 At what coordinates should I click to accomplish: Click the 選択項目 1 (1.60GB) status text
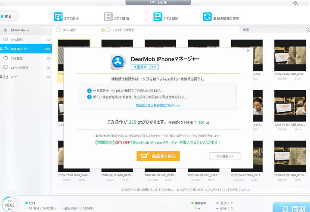[x=79, y=209]
